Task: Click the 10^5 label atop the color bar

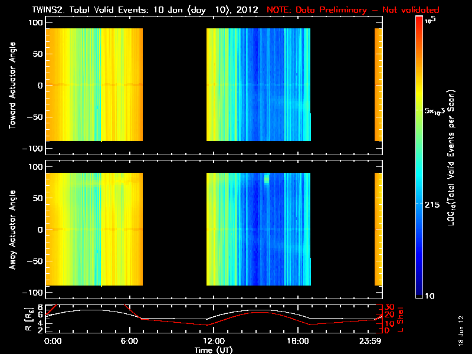Action: click(431, 20)
